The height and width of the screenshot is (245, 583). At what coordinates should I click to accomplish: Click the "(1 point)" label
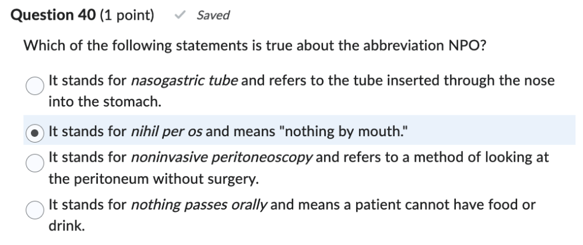[x=128, y=16]
